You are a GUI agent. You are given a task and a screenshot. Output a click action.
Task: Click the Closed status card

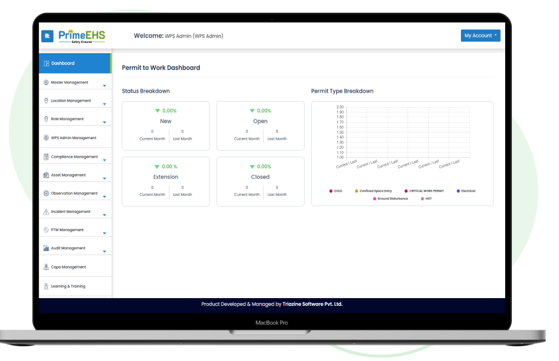pyautogui.click(x=260, y=181)
